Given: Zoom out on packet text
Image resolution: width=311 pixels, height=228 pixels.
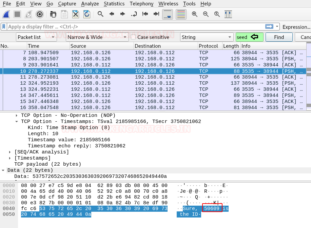Looking at the screenshot, I should (x=206, y=14).
